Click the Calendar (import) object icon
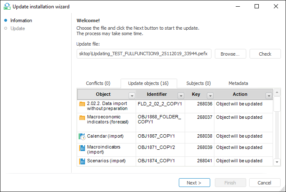Screen dimensions: 286x192 pyautogui.click(x=82, y=136)
